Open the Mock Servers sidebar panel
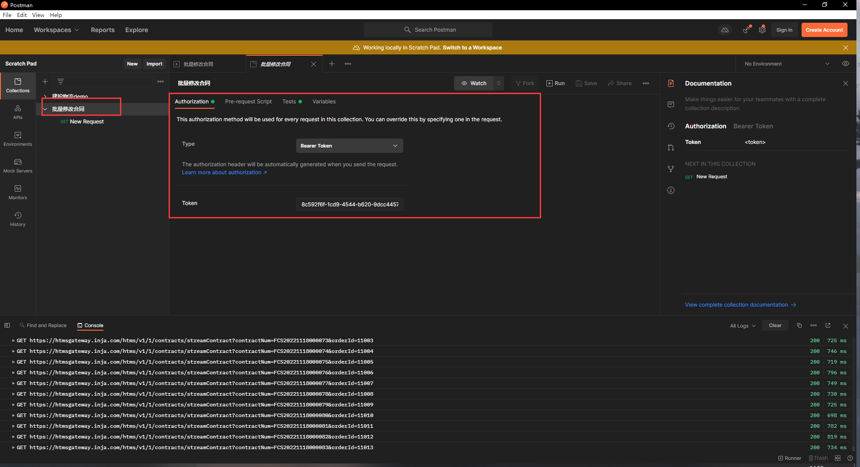The height and width of the screenshot is (467, 860). pos(18,166)
